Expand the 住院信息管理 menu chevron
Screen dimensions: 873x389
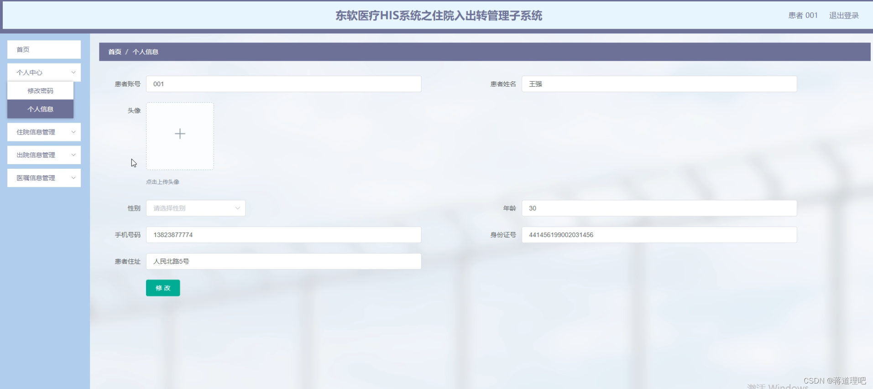tap(73, 132)
